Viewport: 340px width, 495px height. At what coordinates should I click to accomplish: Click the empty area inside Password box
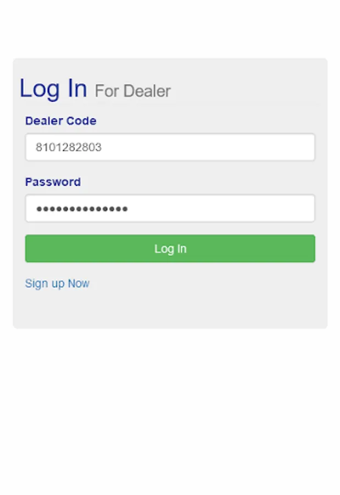click(x=221, y=208)
